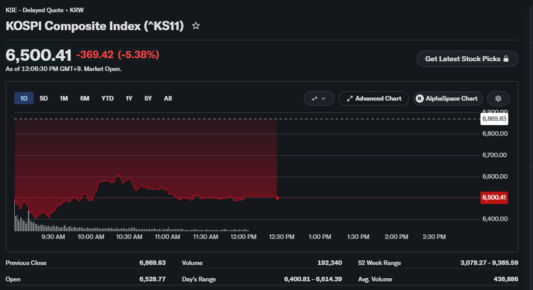
Task: Click the 2:30 PM time axis label
Action: click(434, 236)
